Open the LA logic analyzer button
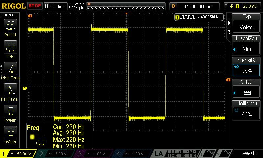 coord(159,154)
